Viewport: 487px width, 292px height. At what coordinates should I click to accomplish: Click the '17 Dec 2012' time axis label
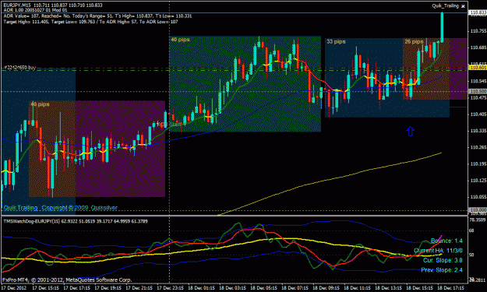(14, 288)
